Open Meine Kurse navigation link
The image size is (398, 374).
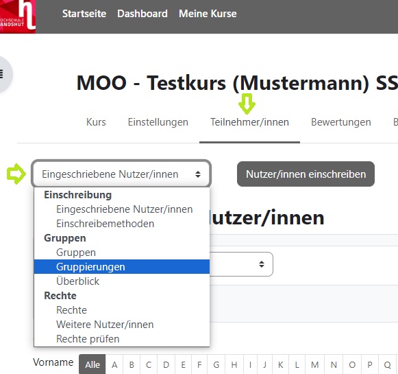point(208,14)
